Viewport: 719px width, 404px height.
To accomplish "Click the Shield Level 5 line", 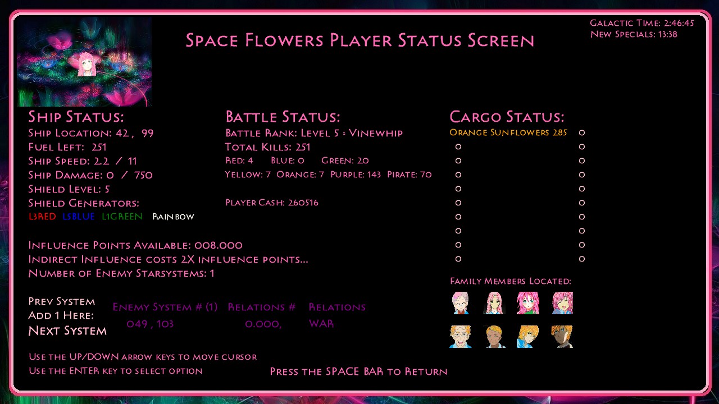I will (69, 189).
